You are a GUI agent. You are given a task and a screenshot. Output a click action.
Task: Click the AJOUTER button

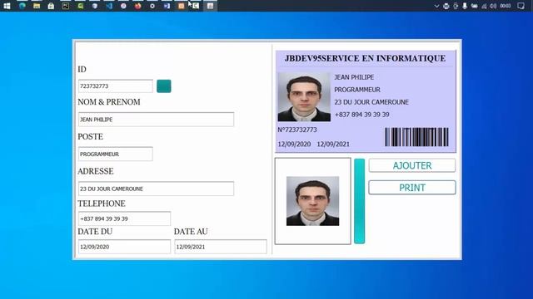point(412,165)
